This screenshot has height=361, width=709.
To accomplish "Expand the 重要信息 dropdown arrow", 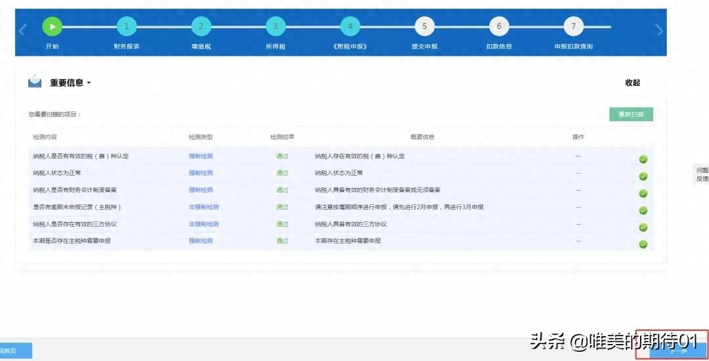I will (89, 83).
